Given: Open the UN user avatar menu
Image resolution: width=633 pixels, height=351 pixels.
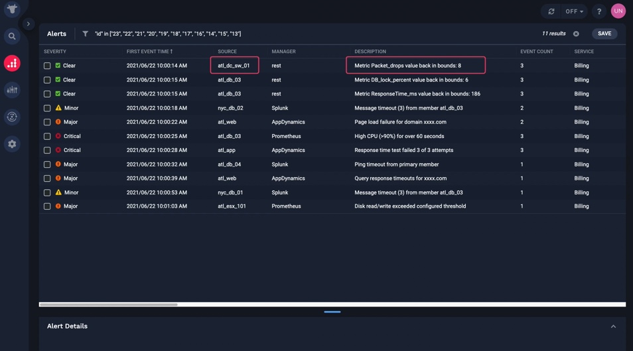Looking at the screenshot, I should [618, 11].
